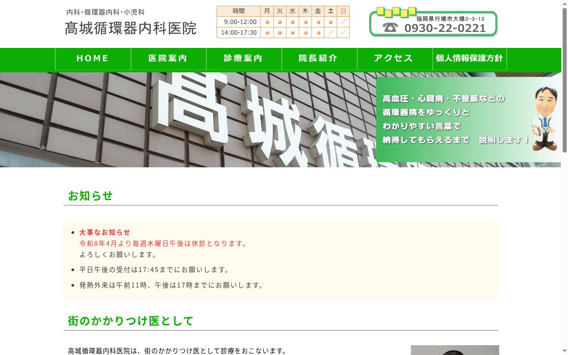568x355 pixels.
Task: Click the doctor caricature figure in banner
Action: [x=545, y=118]
